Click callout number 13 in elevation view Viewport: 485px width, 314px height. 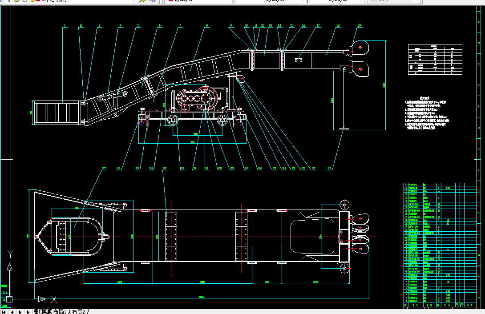coord(271,26)
